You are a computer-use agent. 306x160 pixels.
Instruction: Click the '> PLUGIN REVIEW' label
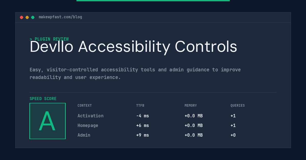pos(49,39)
